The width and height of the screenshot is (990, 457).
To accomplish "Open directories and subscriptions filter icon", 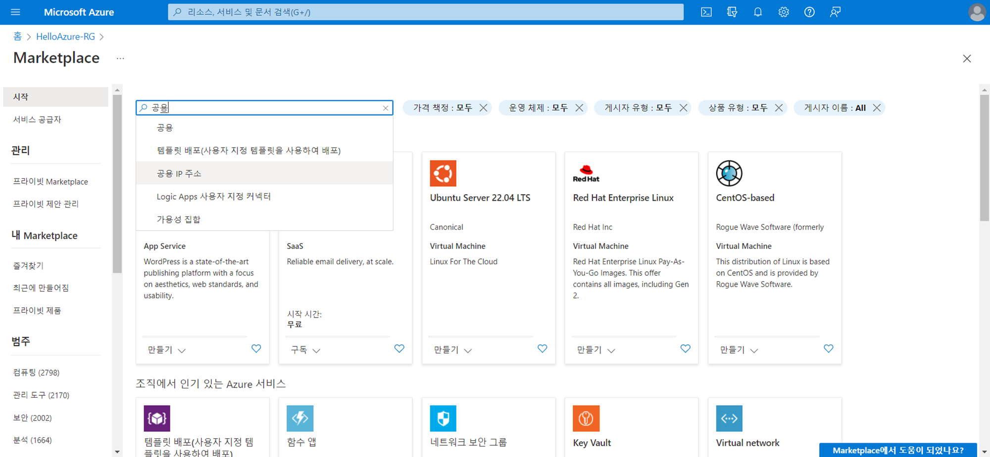I will pos(732,12).
